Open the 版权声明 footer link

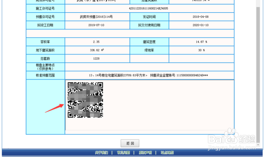145,153
